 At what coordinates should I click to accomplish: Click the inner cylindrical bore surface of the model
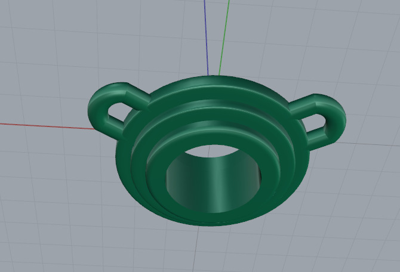pyautogui.click(x=214, y=185)
